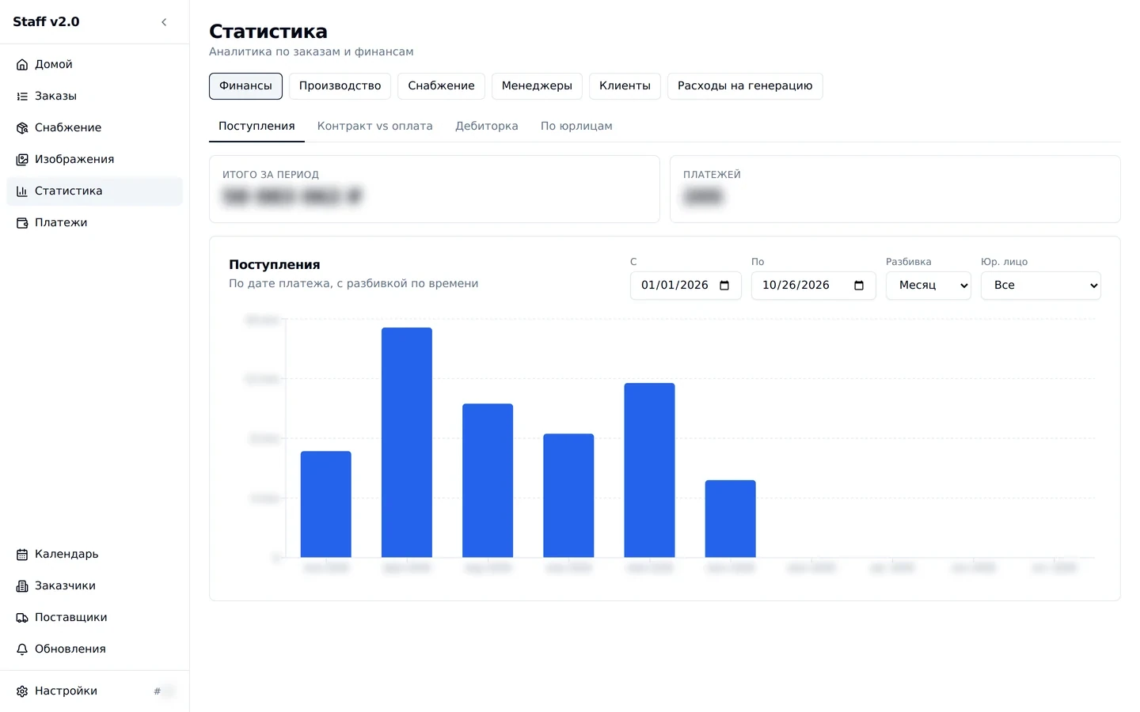This screenshot has height=712, width=1140.
Task: Select the Снабжение section button in Статистика
Action: pos(441,86)
